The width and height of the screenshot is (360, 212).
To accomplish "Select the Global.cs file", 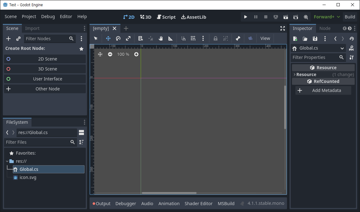I will click(49, 169).
